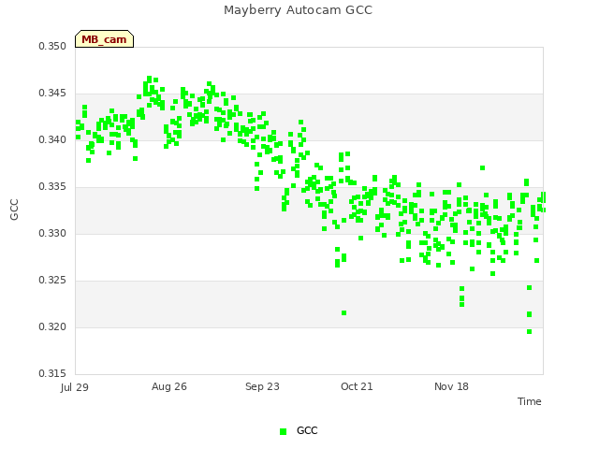
Task: Click the green GCC legend swatch
Action: [283, 431]
